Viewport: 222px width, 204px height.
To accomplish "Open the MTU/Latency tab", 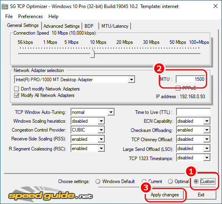I will pos(115,26).
